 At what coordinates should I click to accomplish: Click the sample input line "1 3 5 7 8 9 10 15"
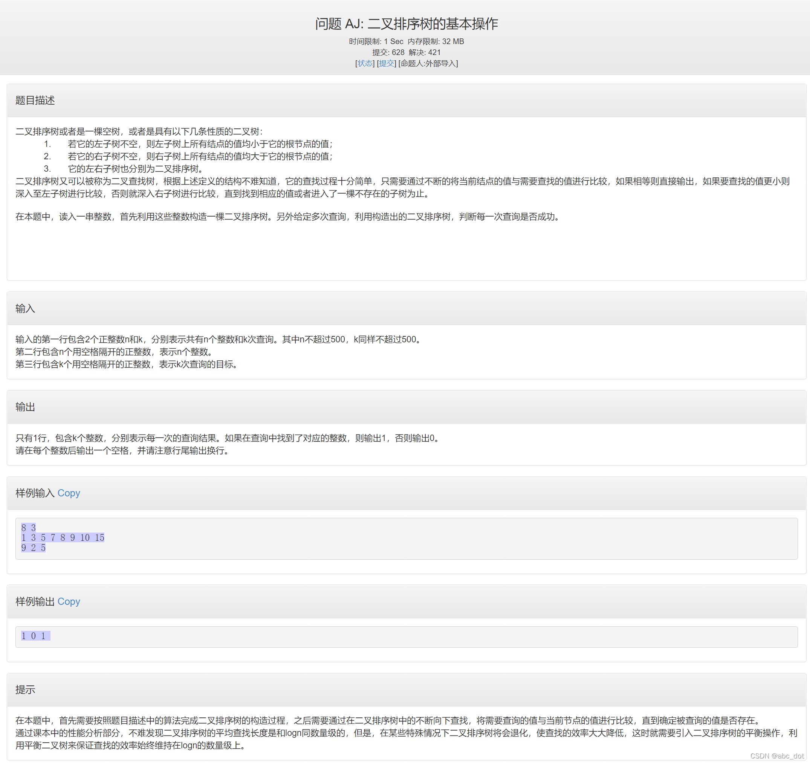tap(63, 538)
